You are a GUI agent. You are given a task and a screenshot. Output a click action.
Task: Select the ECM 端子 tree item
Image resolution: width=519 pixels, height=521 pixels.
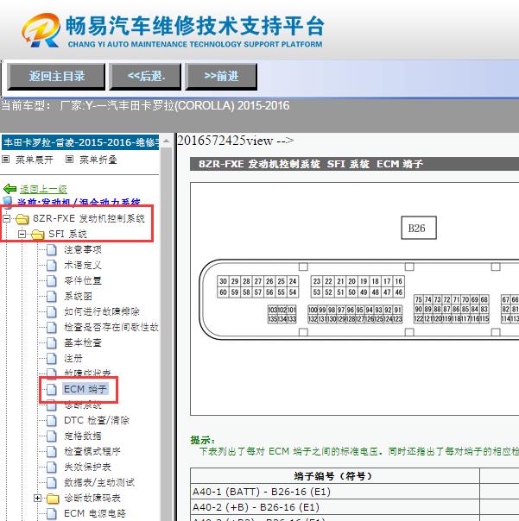(85, 389)
